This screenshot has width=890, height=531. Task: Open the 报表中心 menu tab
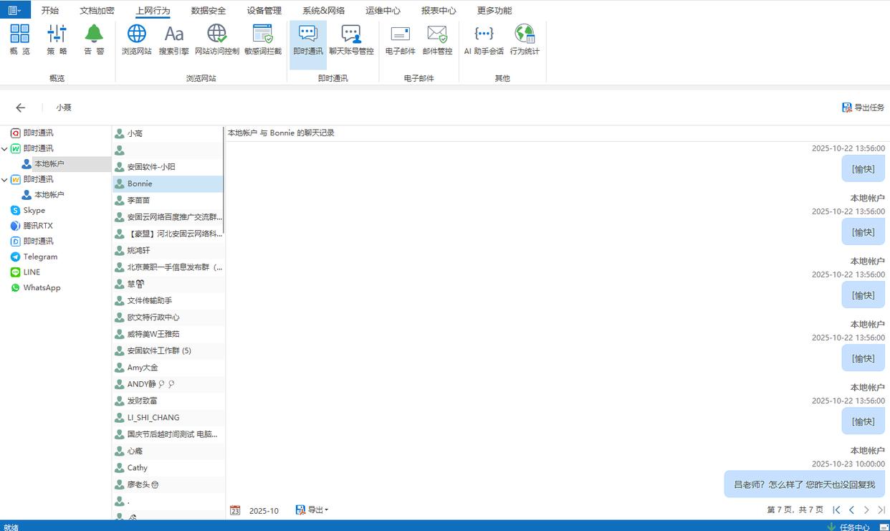coord(439,11)
